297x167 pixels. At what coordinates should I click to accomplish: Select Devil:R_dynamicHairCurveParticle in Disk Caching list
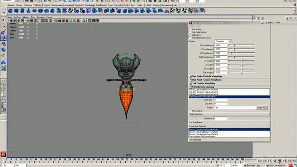click(229, 92)
